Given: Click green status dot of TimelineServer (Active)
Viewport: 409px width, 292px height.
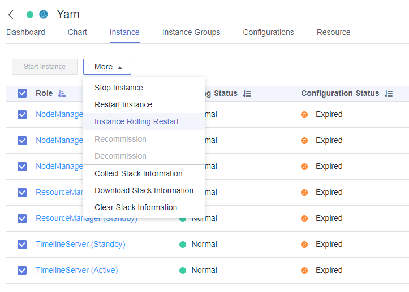Looking at the screenshot, I should point(183,271).
